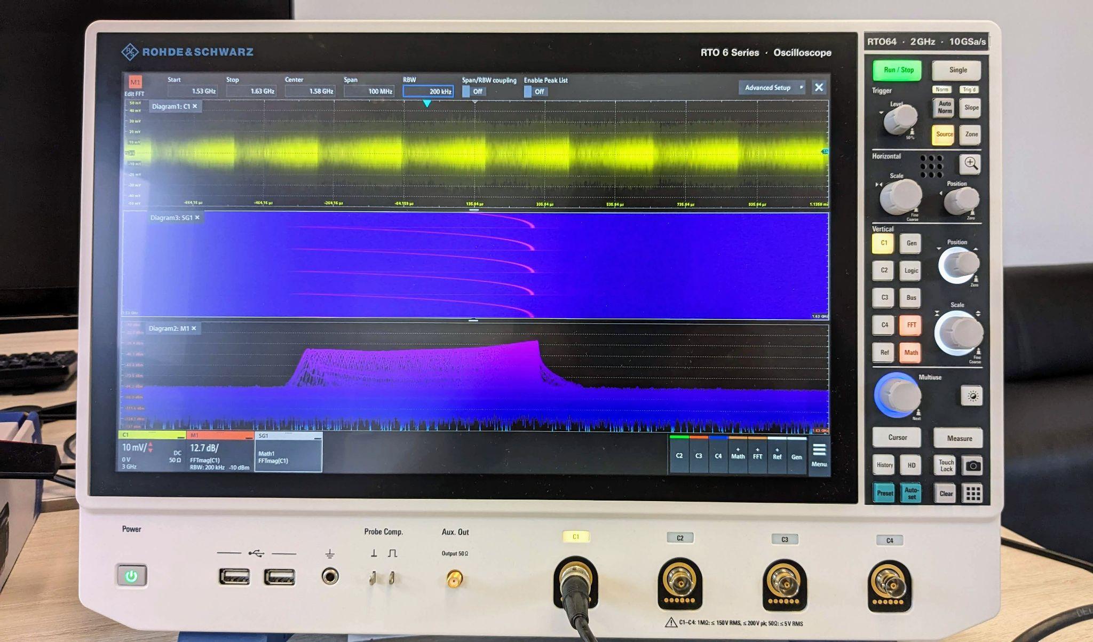Activate channel C2 from bottom toolbar
This screenshot has height=642, width=1093.
click(x=679, y=455)
